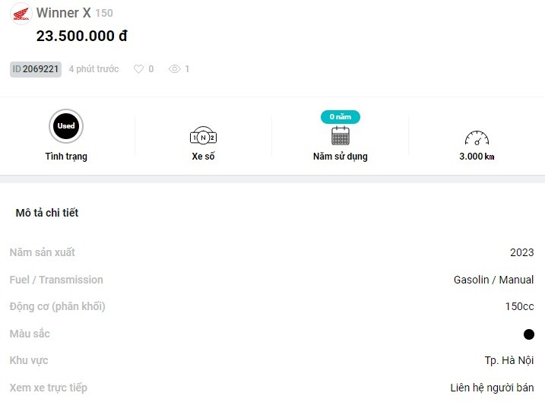
Task: Click the black color swatch dot
Action: click(x=529, y=334)
